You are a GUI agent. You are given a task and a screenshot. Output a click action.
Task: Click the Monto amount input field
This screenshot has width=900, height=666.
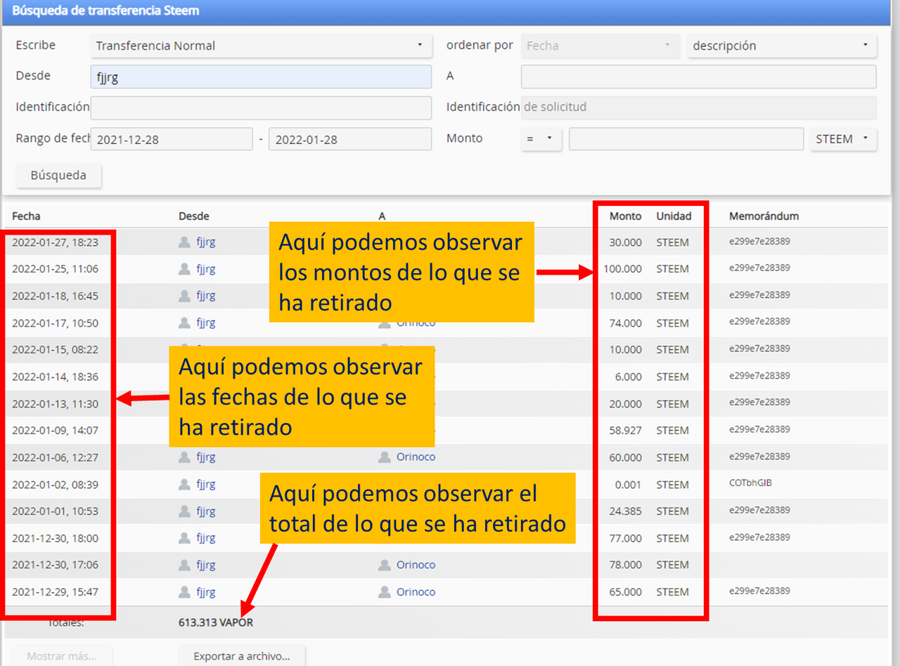click(686, 139)
